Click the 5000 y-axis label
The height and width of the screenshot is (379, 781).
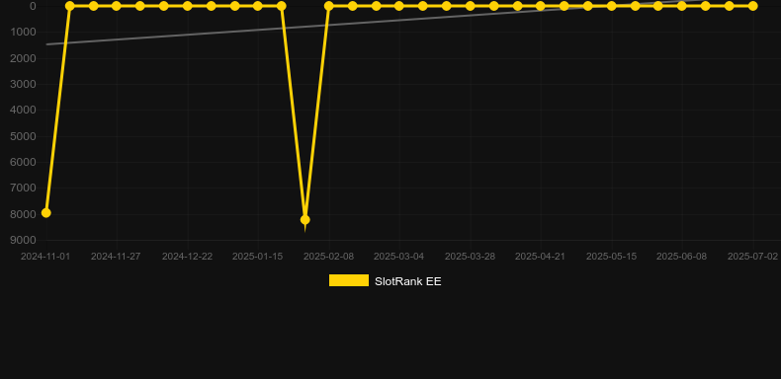(x=24, y=136)
